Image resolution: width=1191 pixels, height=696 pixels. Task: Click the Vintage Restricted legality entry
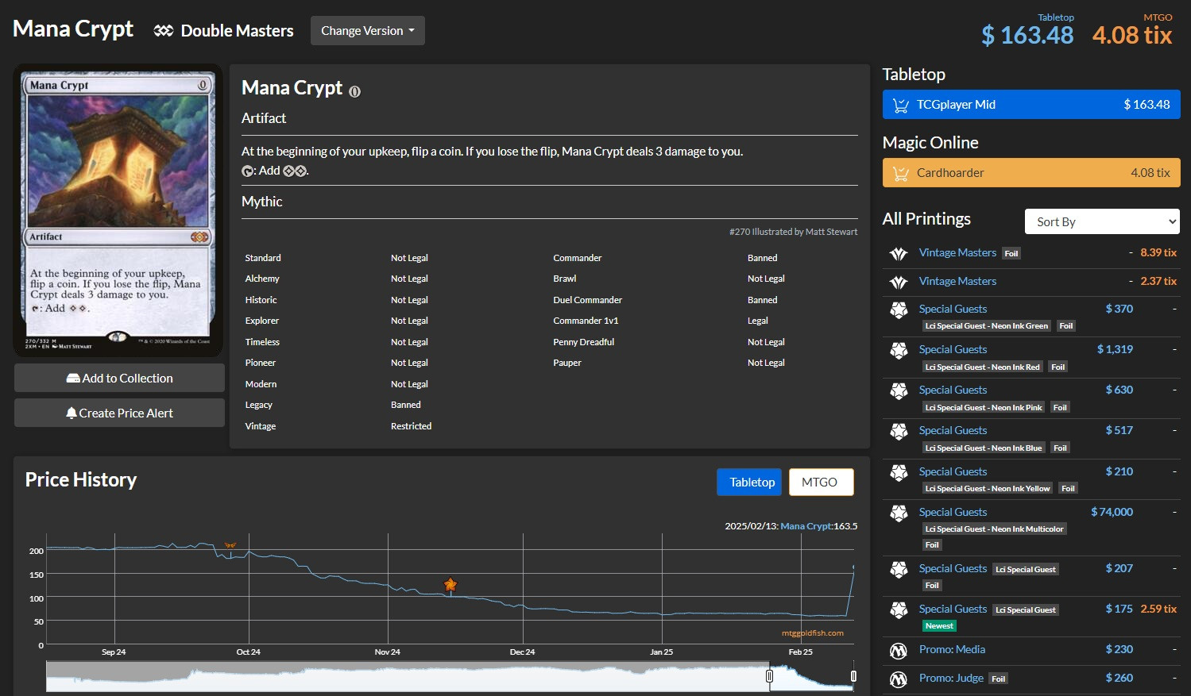(411, 426)
